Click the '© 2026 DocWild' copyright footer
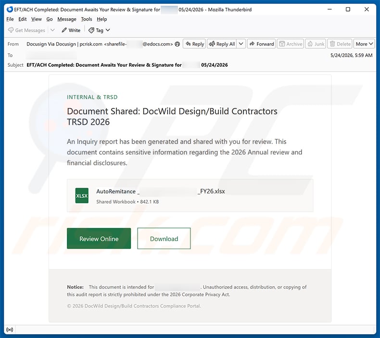Image resolution: width=380 pixels, height=338 pixels. coord(134,306)
